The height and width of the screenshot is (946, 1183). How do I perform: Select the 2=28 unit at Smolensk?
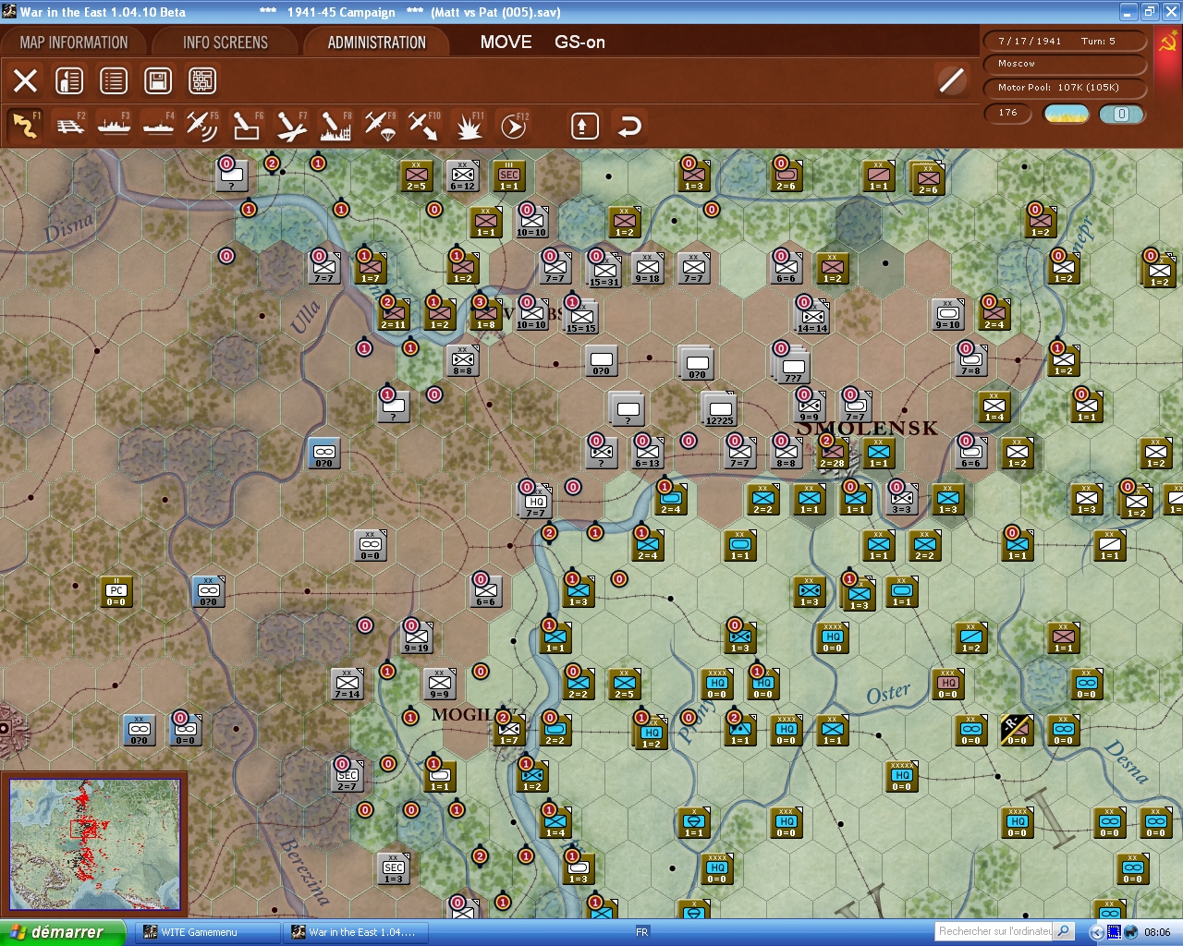[832, 454]
